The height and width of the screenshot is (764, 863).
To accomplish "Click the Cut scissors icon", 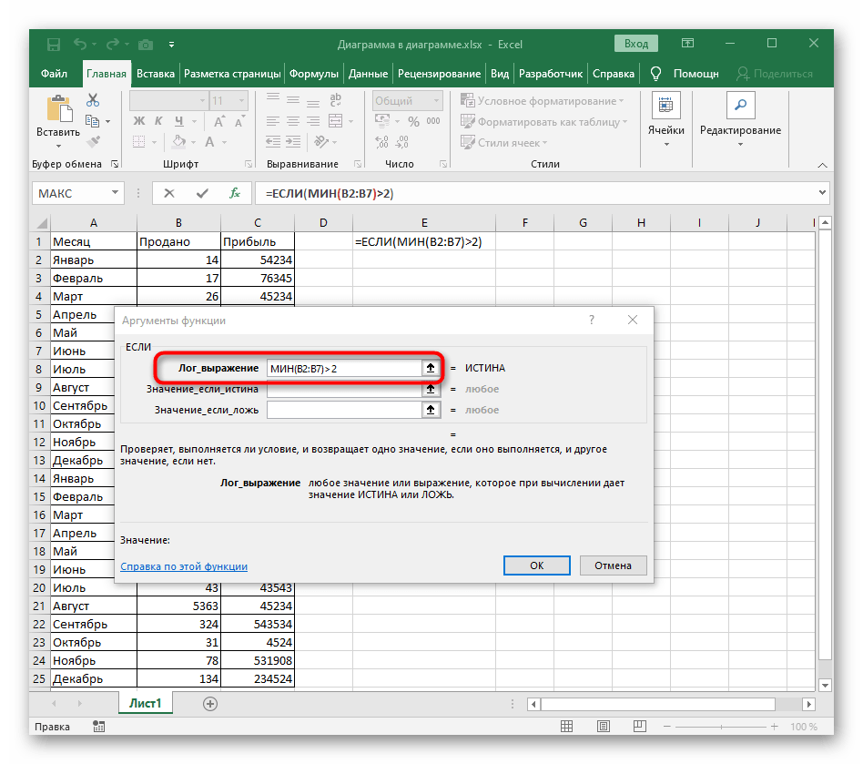I will point(93,101).
